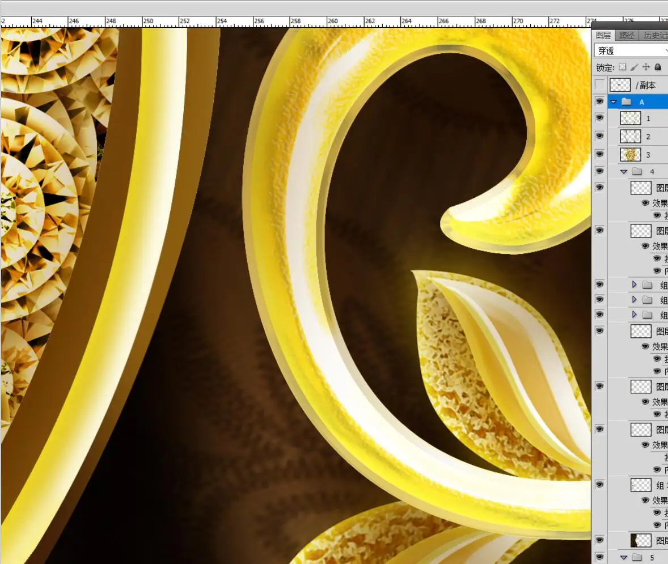Select the 图层 tab
This screenshot has height=564, width=668.
coord(603,35)
